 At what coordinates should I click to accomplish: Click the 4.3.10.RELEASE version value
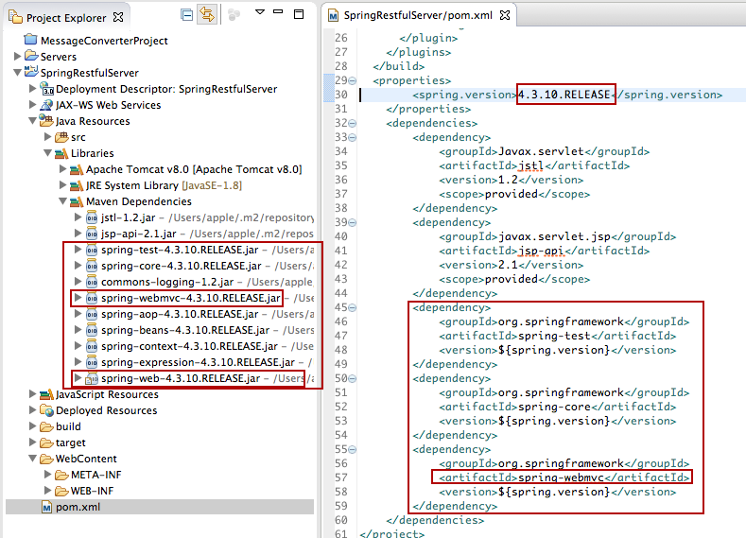pyautogui.click(x=564, y=95)
